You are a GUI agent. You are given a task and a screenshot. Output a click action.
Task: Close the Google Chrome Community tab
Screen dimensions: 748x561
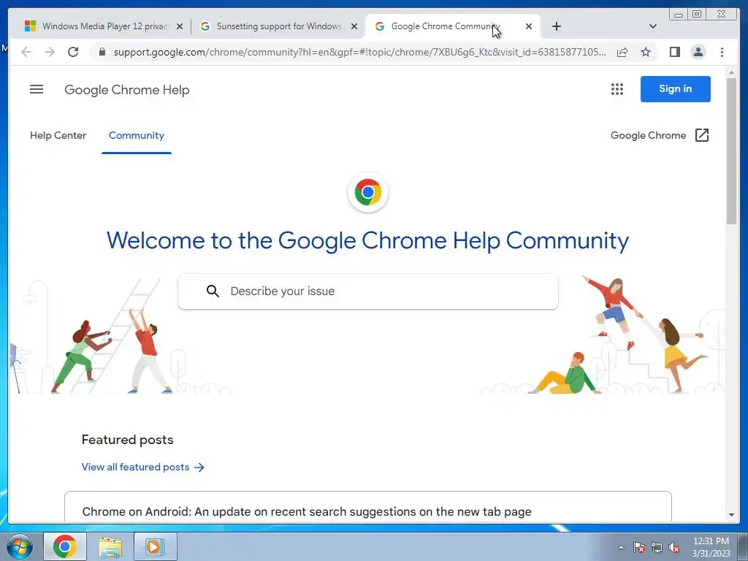[x=529, y=26]
